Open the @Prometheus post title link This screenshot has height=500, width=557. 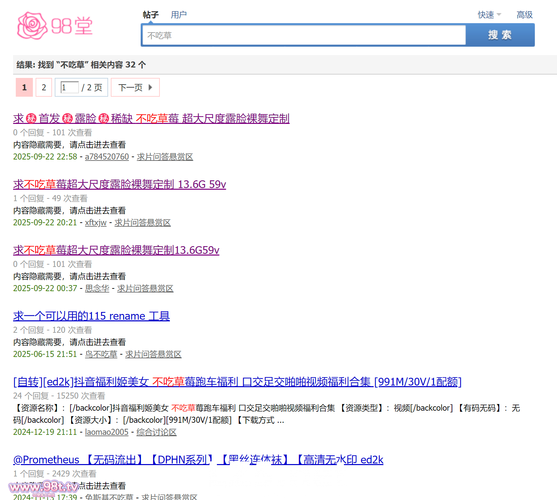[x=198, y=460]
